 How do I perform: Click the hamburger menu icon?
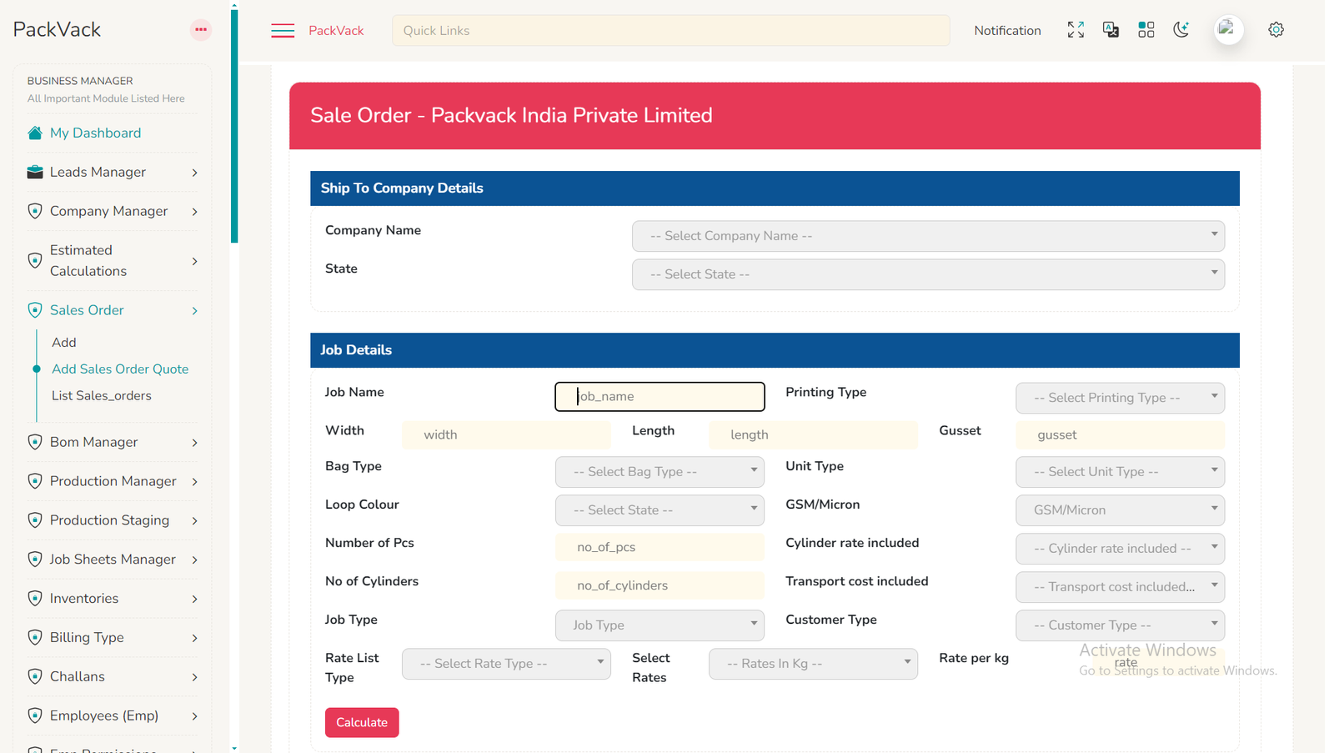click(283, 31)
